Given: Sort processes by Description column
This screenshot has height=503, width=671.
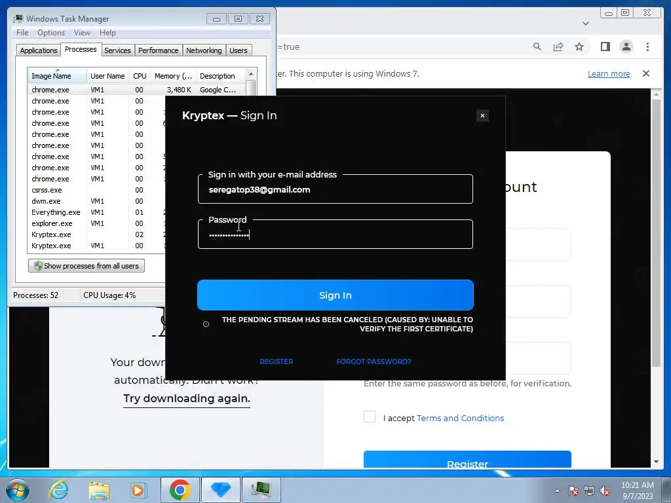Looking at the screenshot, I should point(220,76).
